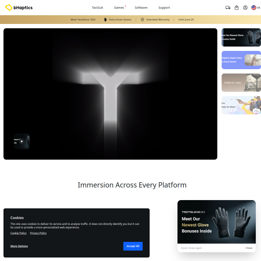This screenshot has height=261, width=261.
Task: Open the Cookie Policy link
Action: click(18, 233)
